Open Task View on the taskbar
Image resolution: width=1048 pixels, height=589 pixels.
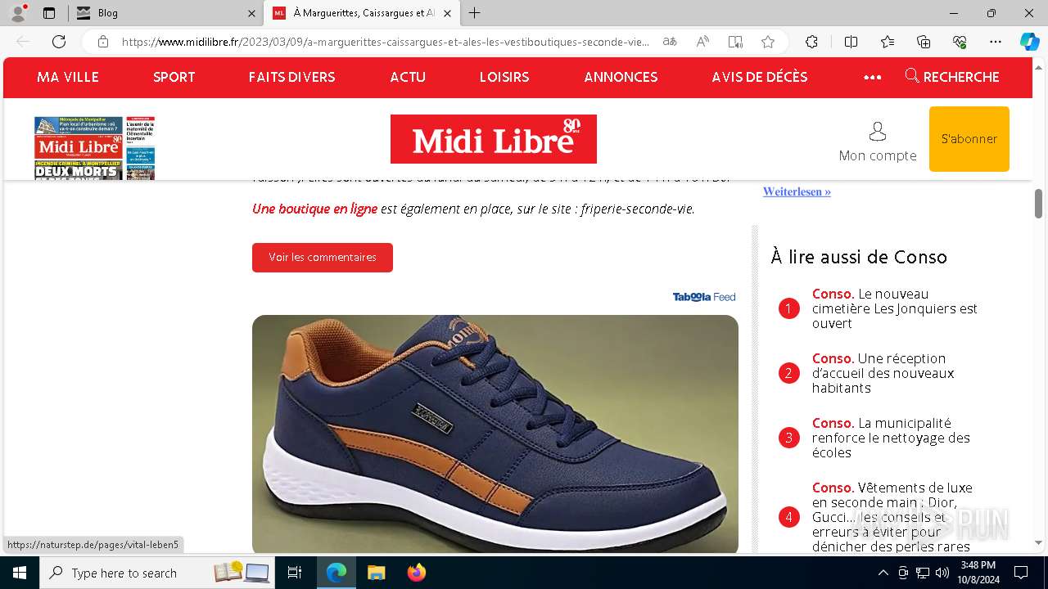[x=295, y=573]
